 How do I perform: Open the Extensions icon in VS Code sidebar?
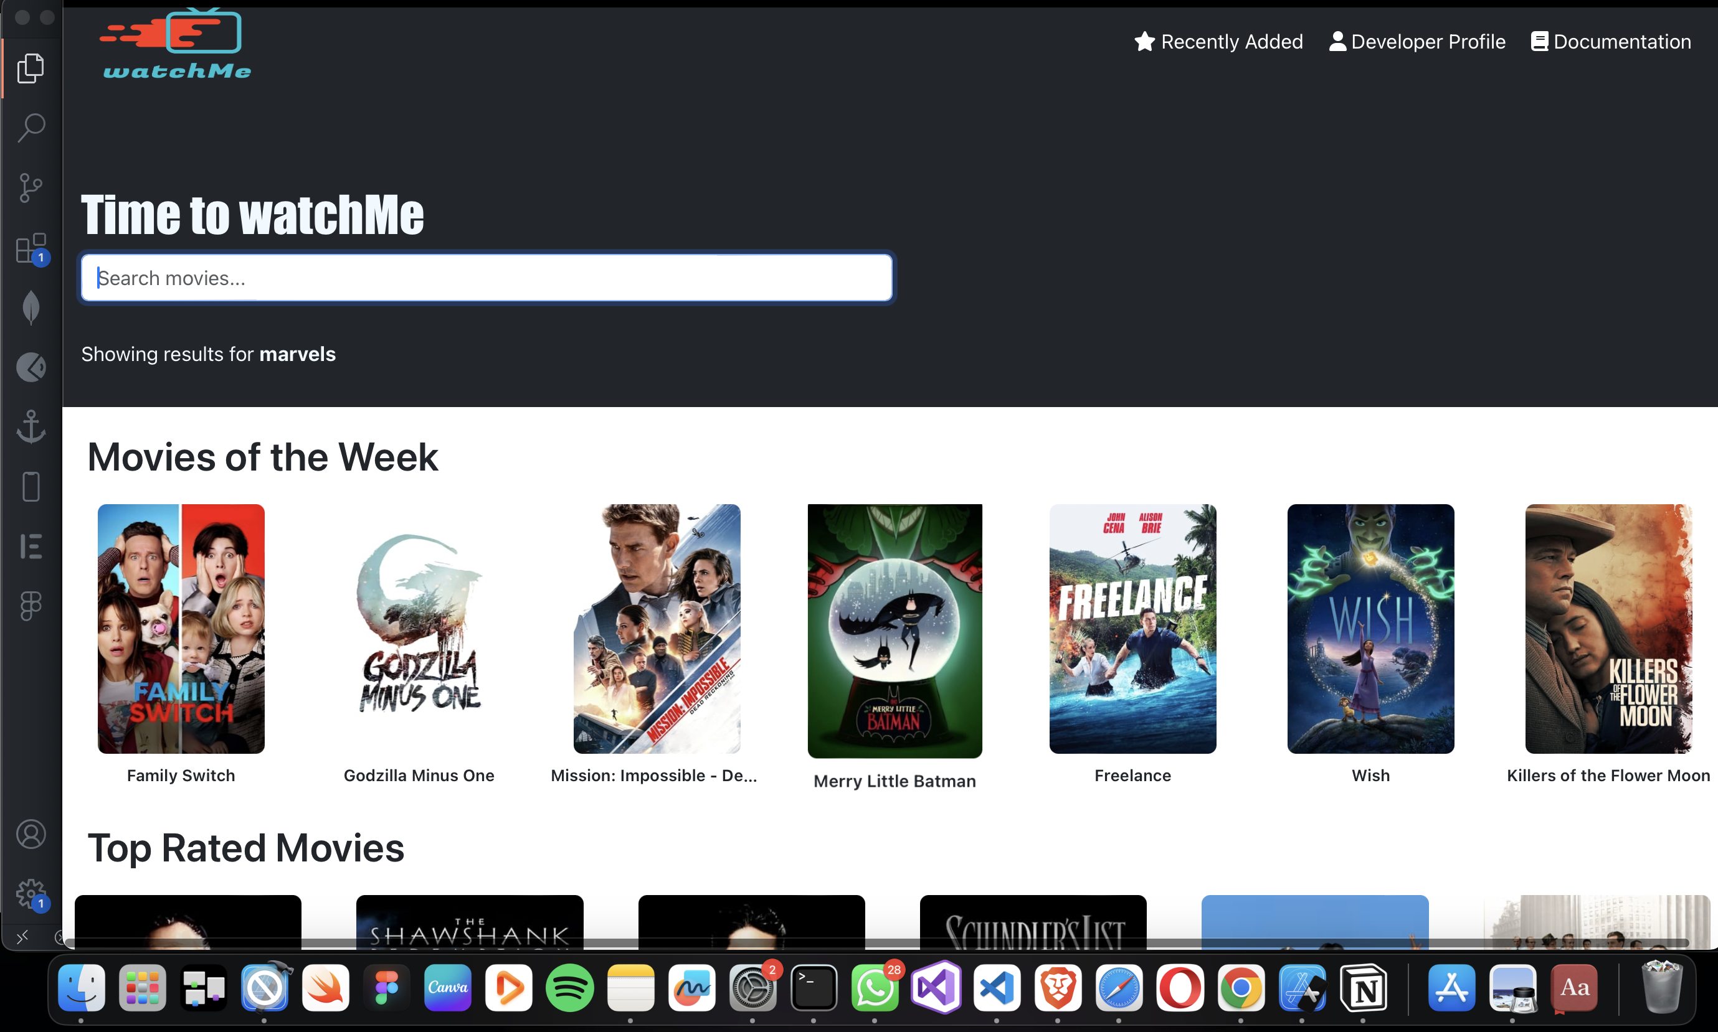[x=31, y=248]
